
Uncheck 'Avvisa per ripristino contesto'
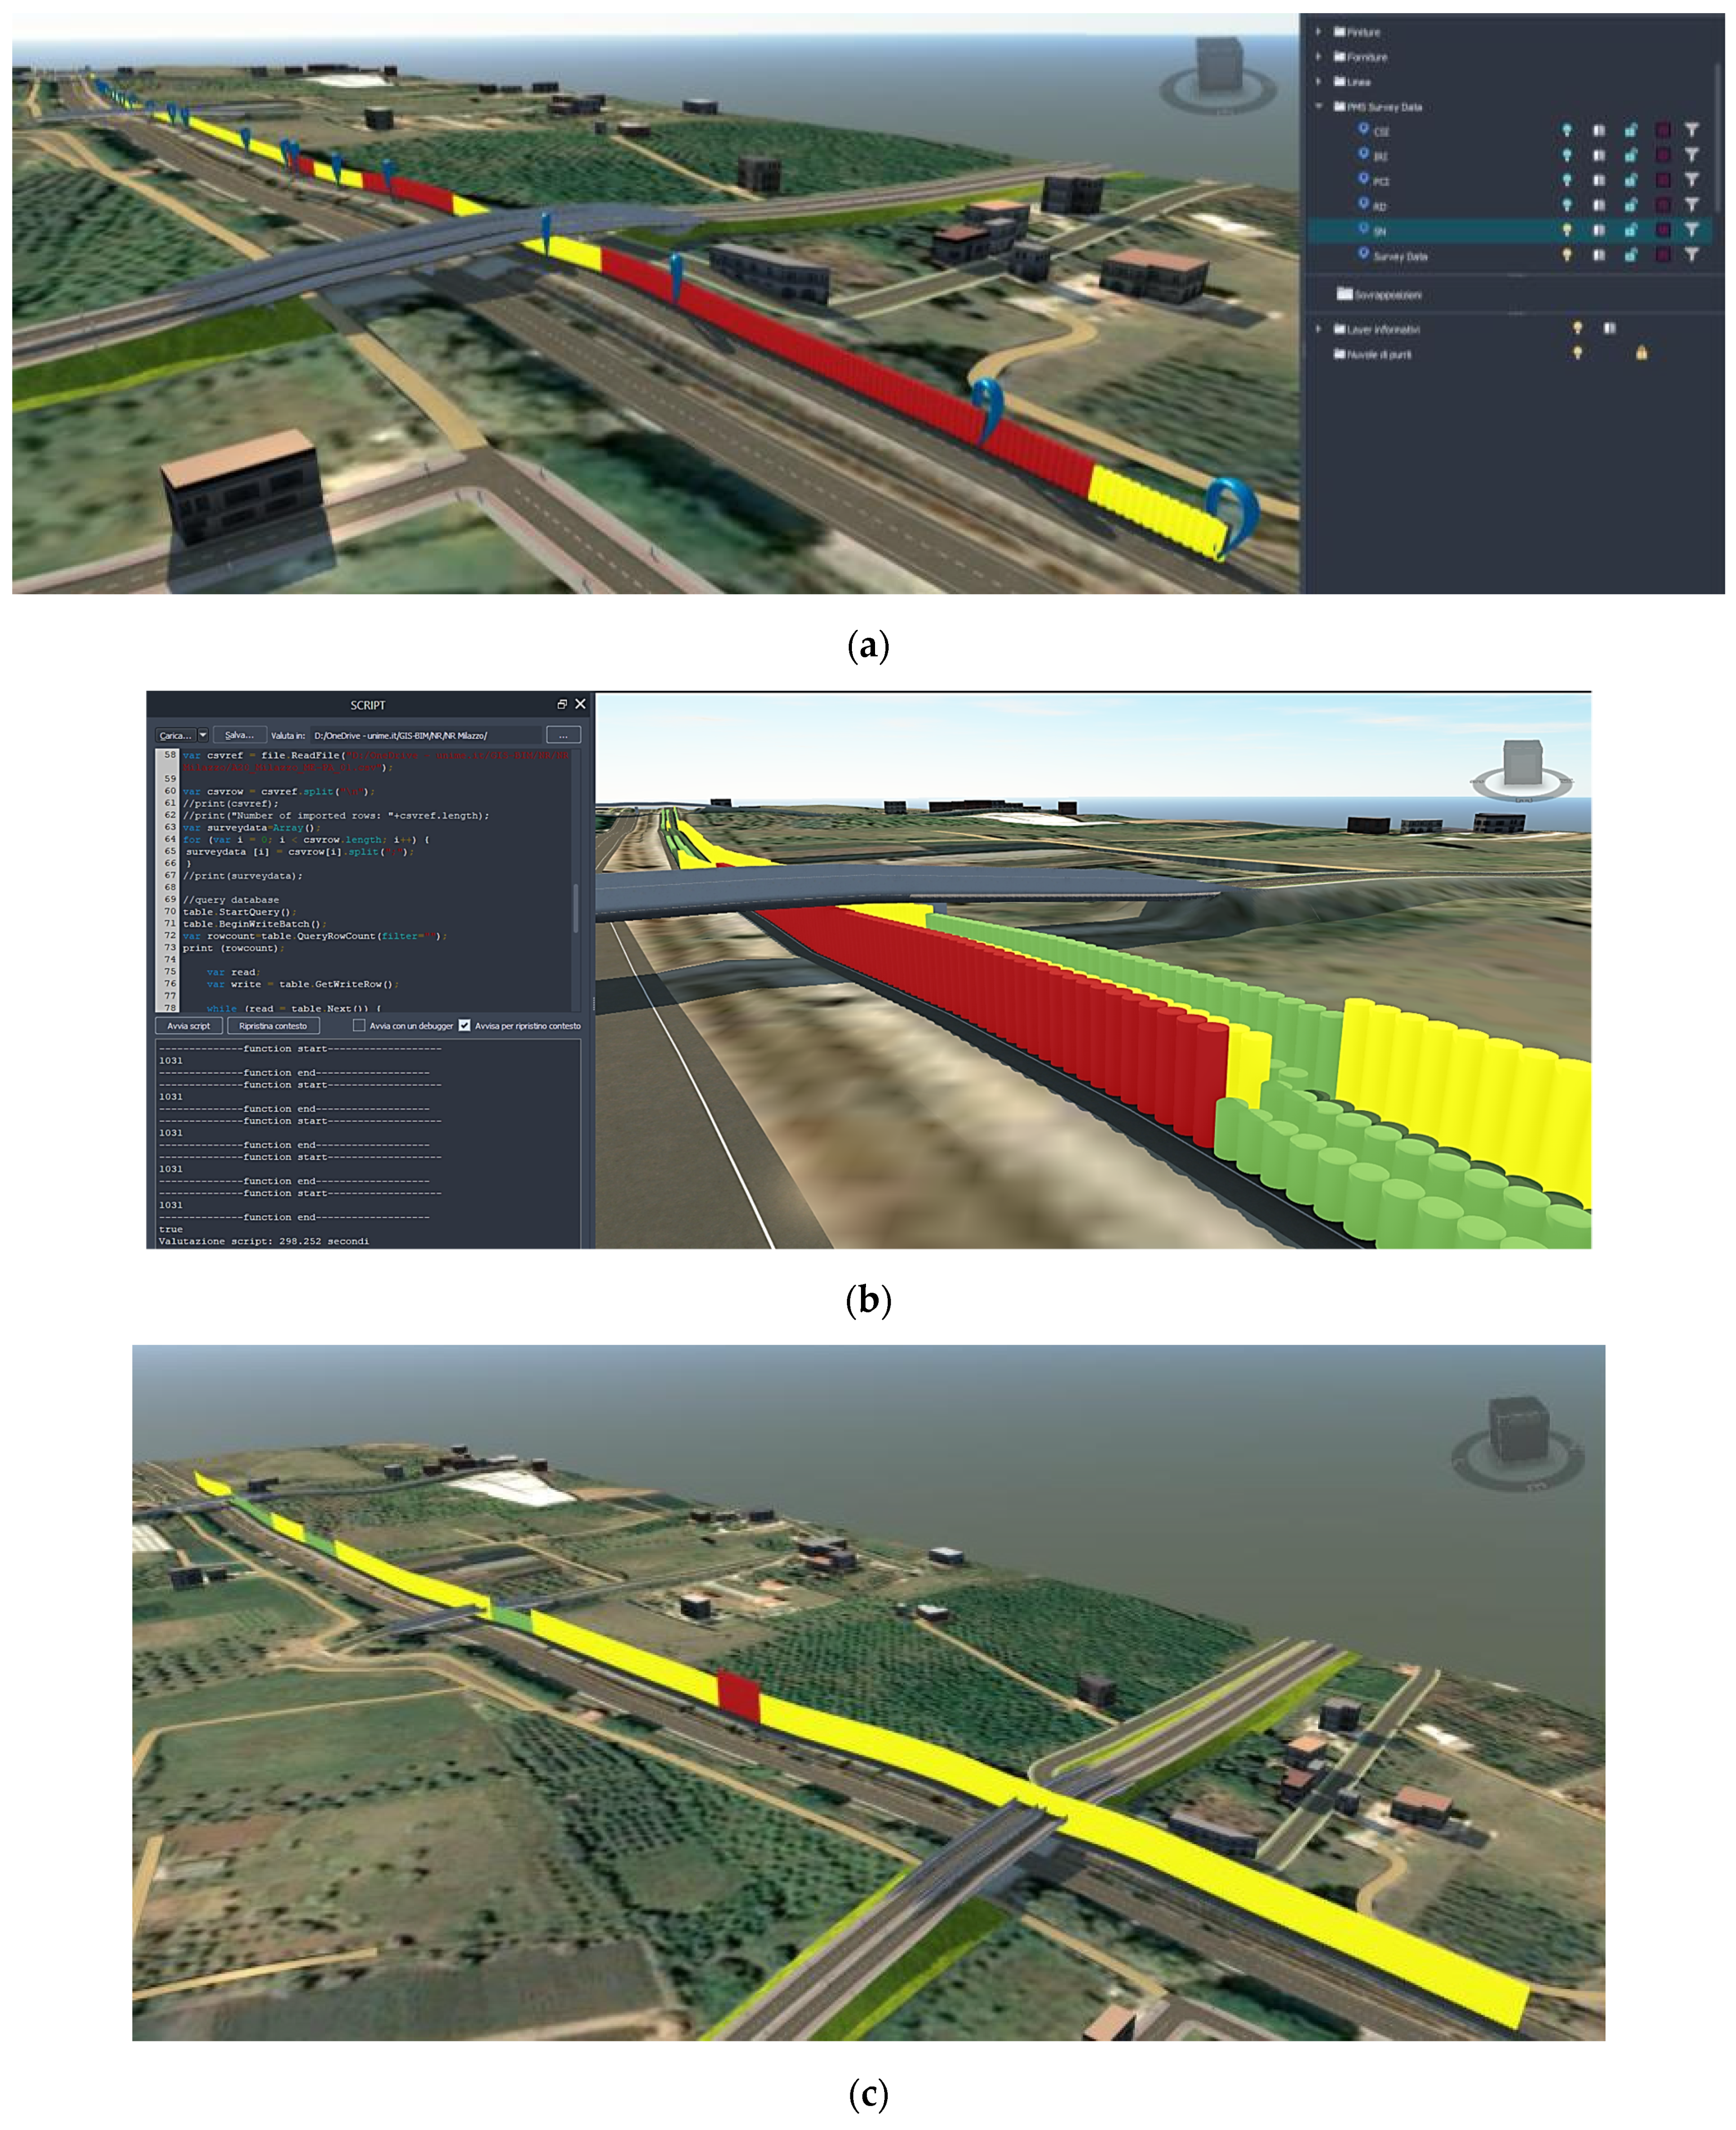pyautogui.click(x=465, y=1025)
